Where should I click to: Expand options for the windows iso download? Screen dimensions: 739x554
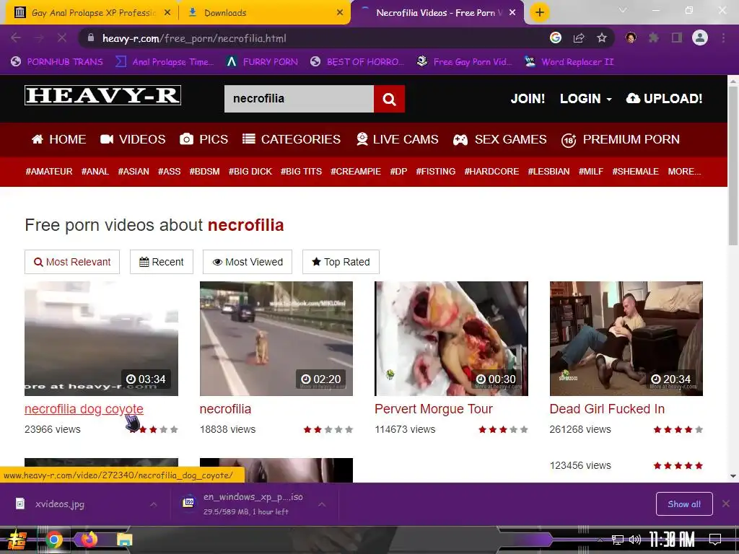(322, 504)
